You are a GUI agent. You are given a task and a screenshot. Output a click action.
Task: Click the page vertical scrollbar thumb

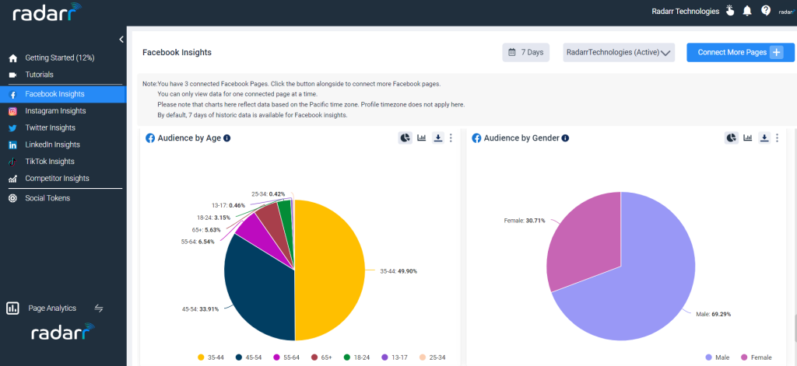795,328
